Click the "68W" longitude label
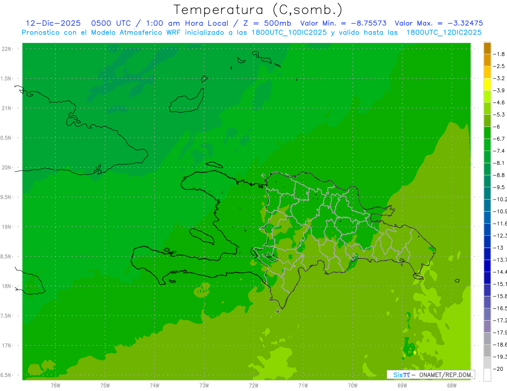Viewport: 507px width, 391px height. [452, 386]
